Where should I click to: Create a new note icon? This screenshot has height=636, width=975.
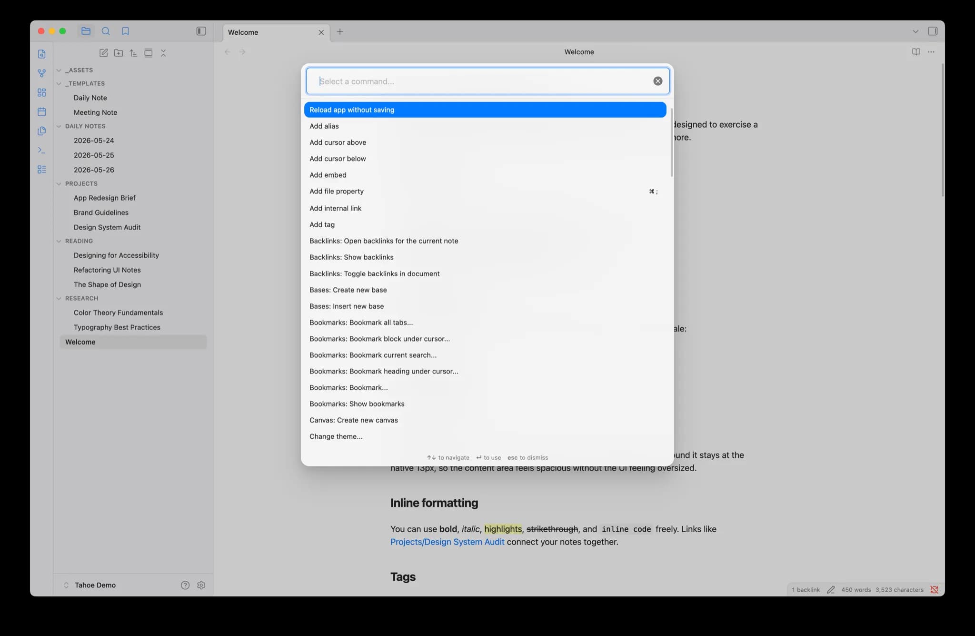coord(103,53)
